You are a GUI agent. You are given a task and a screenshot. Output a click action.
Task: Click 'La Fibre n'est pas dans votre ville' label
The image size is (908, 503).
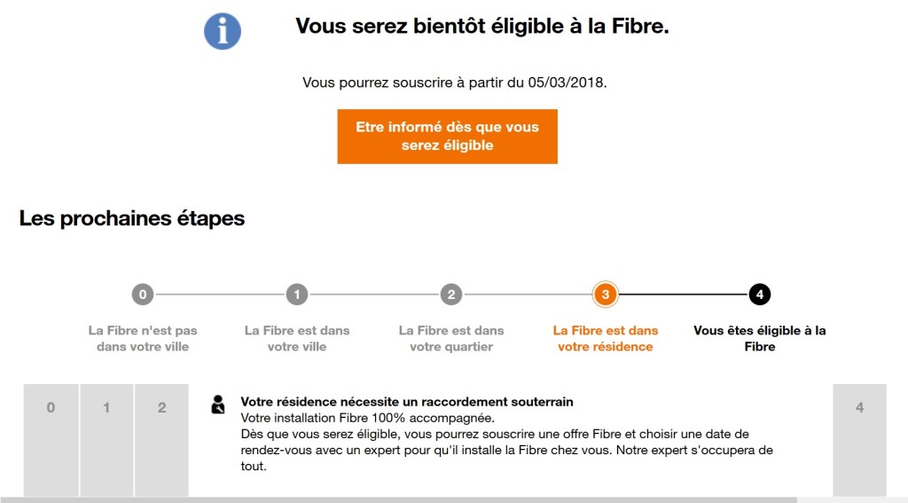click(x=143, y=338)
